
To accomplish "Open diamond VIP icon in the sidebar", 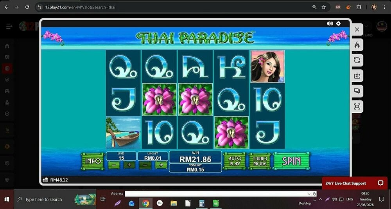I will (x=7, y=180).
